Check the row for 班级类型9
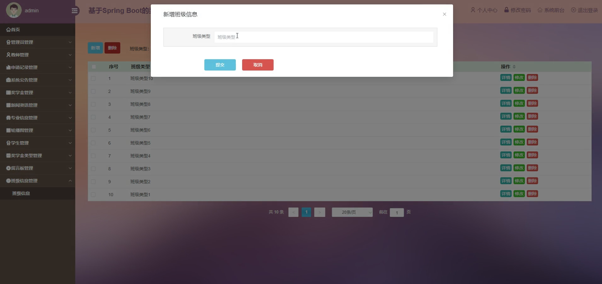Screen dimensions: 602x284 [x=93, y=91]
